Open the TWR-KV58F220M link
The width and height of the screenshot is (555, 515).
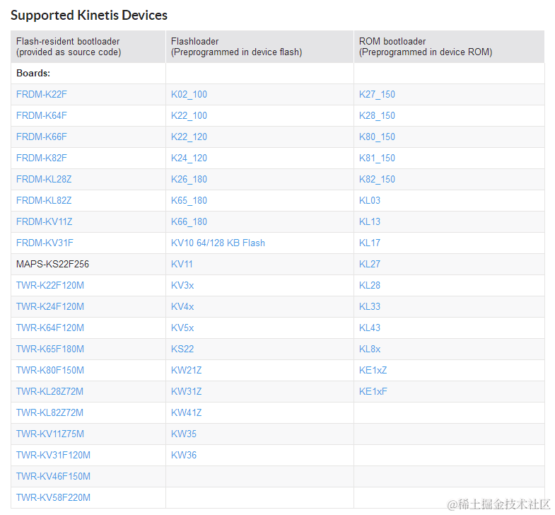click(x=53, y=498)
